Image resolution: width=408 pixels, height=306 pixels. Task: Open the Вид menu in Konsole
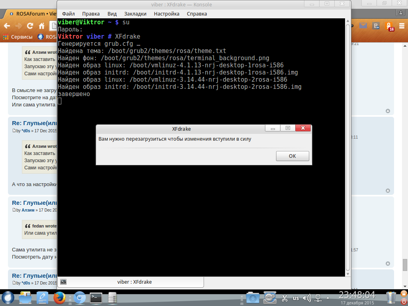point(112,14)
